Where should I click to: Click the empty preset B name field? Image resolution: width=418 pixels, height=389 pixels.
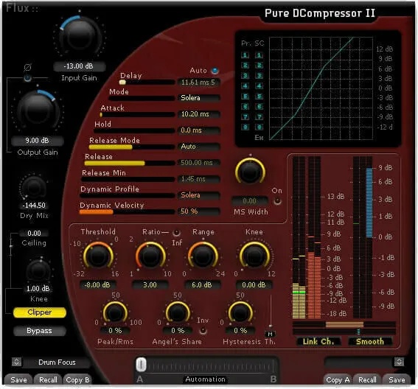(x=359, y=362)
